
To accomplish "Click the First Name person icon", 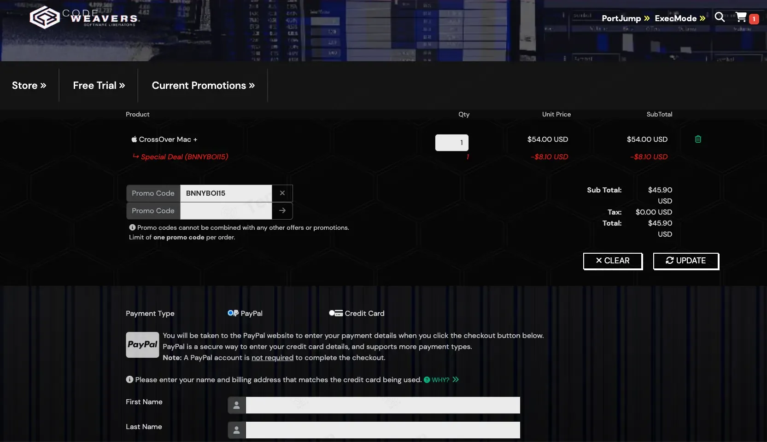I will 236,405.
